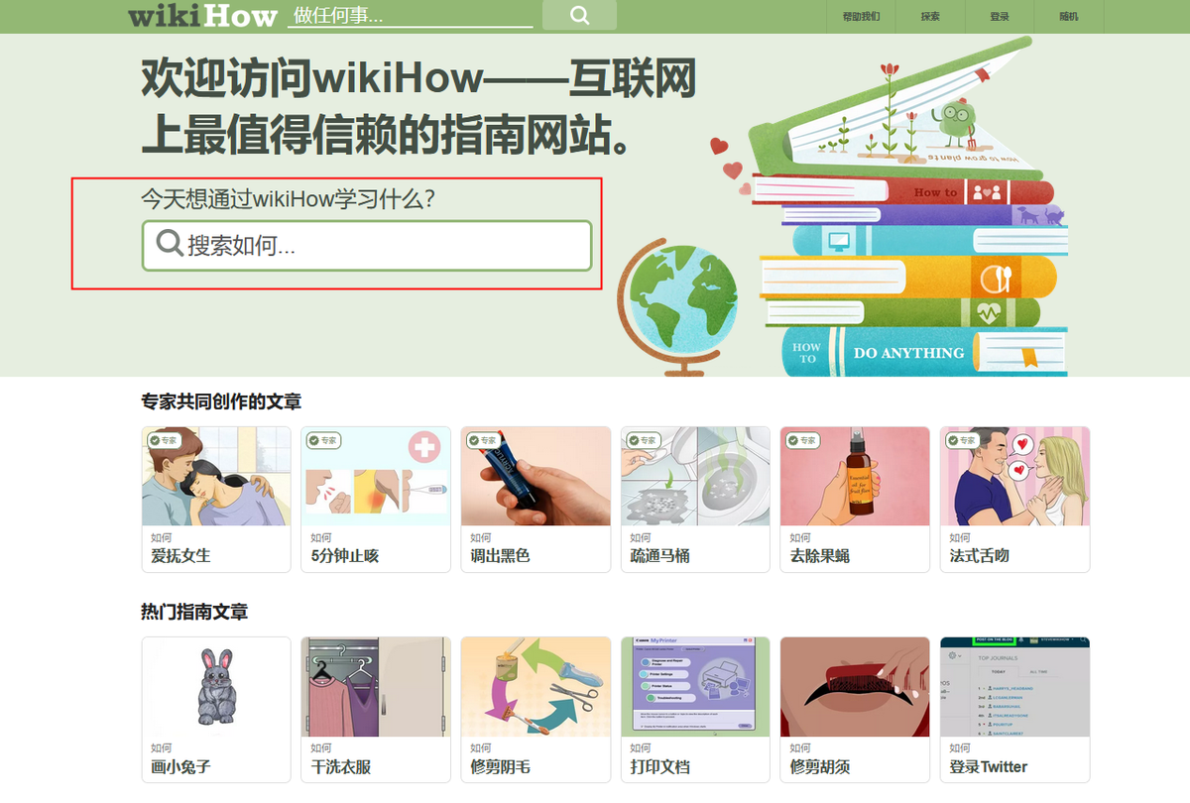Click the 专家共同创作的文章 section heading
This screenshot has width=1190, height=803.
(221, 402)
